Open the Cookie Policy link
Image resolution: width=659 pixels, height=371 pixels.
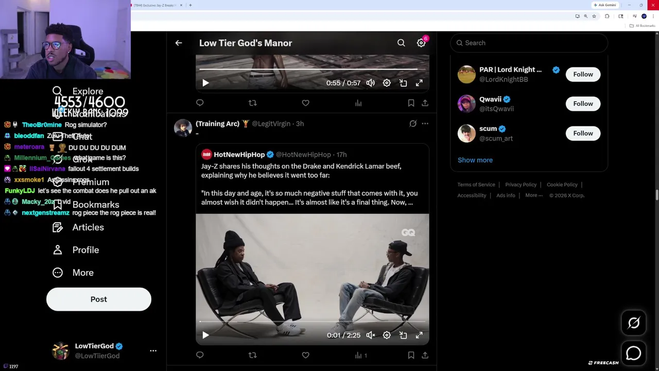[x=562, y=184]
